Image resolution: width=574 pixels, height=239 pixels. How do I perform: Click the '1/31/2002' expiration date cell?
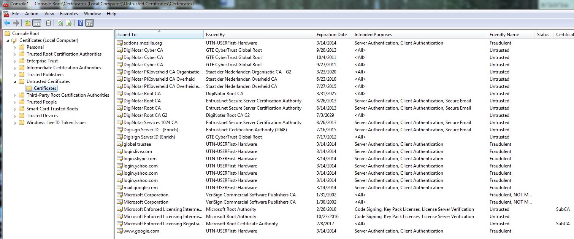[x=327, y=195]
